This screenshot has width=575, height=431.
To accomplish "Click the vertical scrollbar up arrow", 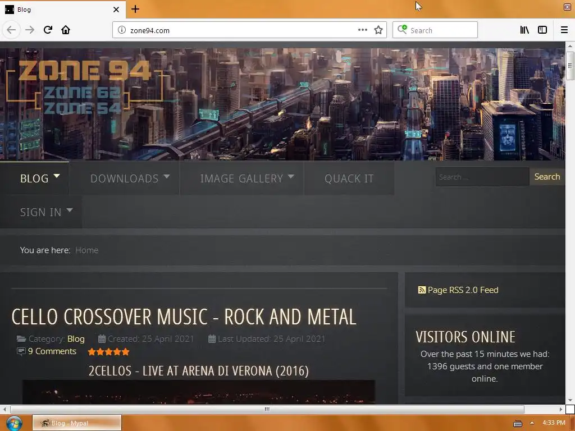I will tap(570, 46).
